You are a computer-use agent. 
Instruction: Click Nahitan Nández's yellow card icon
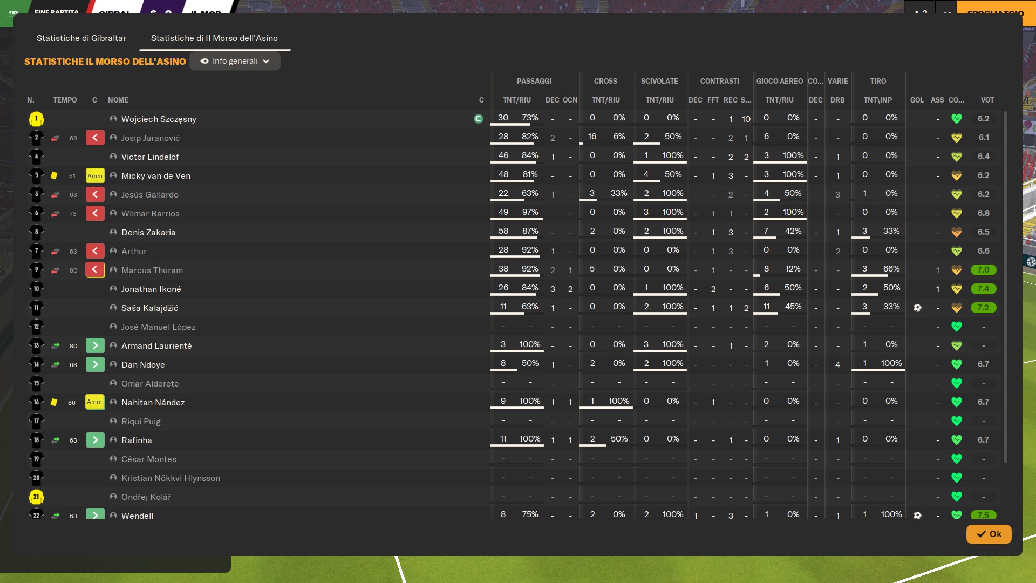coord(54,402)
